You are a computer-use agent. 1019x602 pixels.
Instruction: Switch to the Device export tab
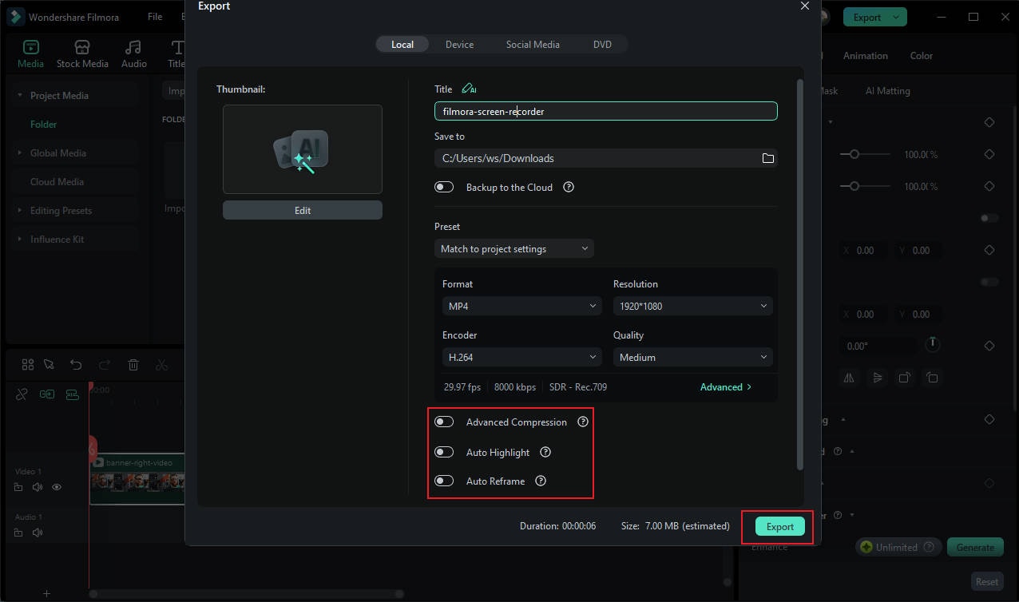coord(459,45)
